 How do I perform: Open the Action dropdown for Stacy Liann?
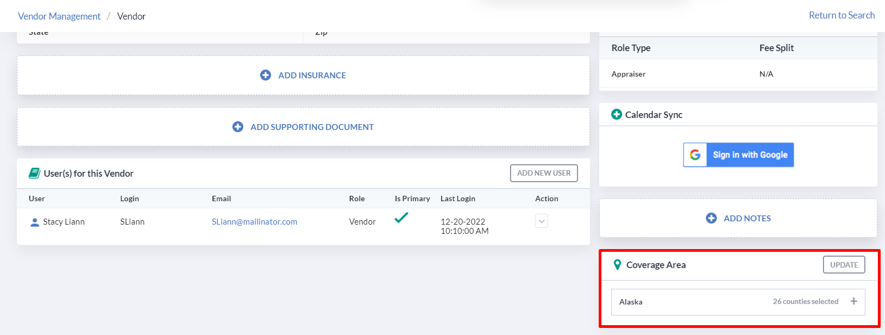point(542,221)
